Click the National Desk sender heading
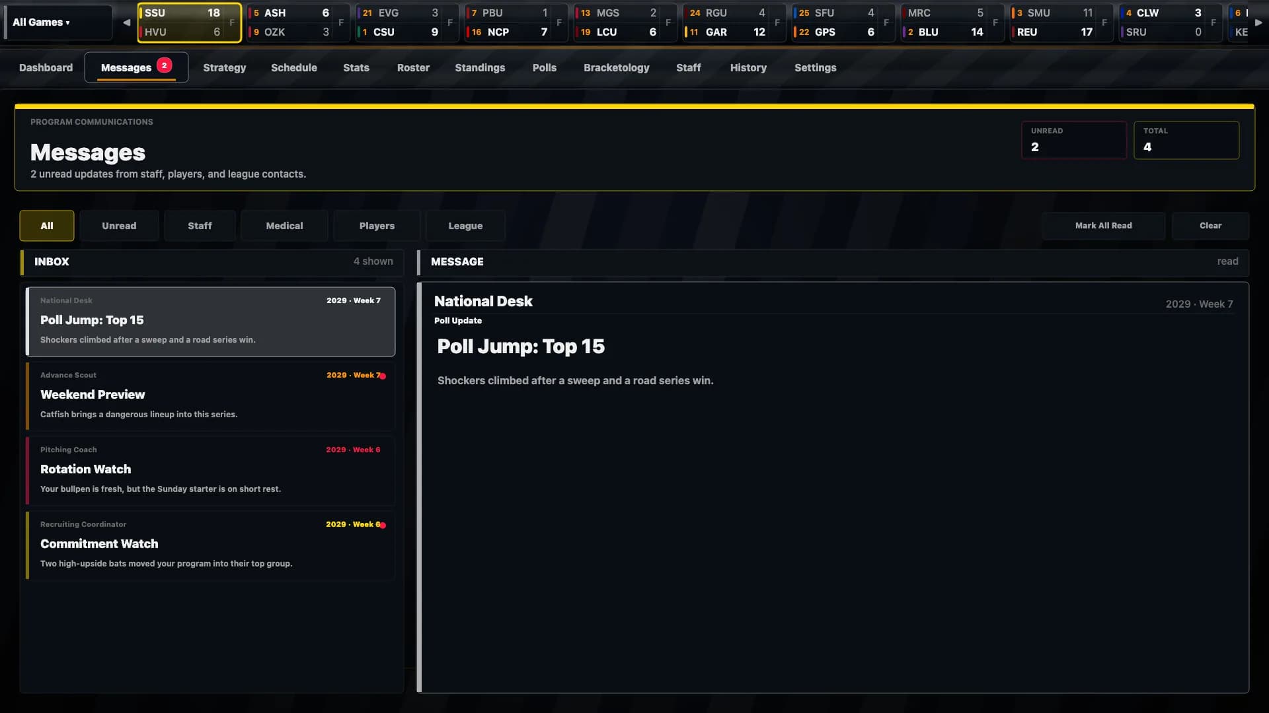 tap(483, 301)
